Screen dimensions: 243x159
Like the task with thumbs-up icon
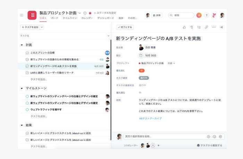coord(184,27)
